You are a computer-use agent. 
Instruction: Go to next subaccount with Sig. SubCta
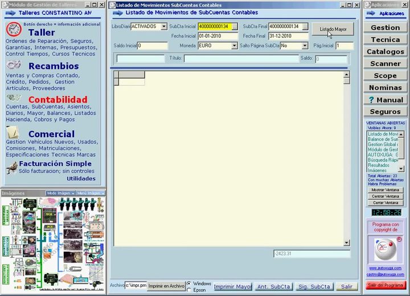(314, 286)
